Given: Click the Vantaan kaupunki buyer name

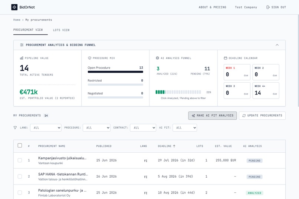Looking at the screenshot, I should 50,163.
